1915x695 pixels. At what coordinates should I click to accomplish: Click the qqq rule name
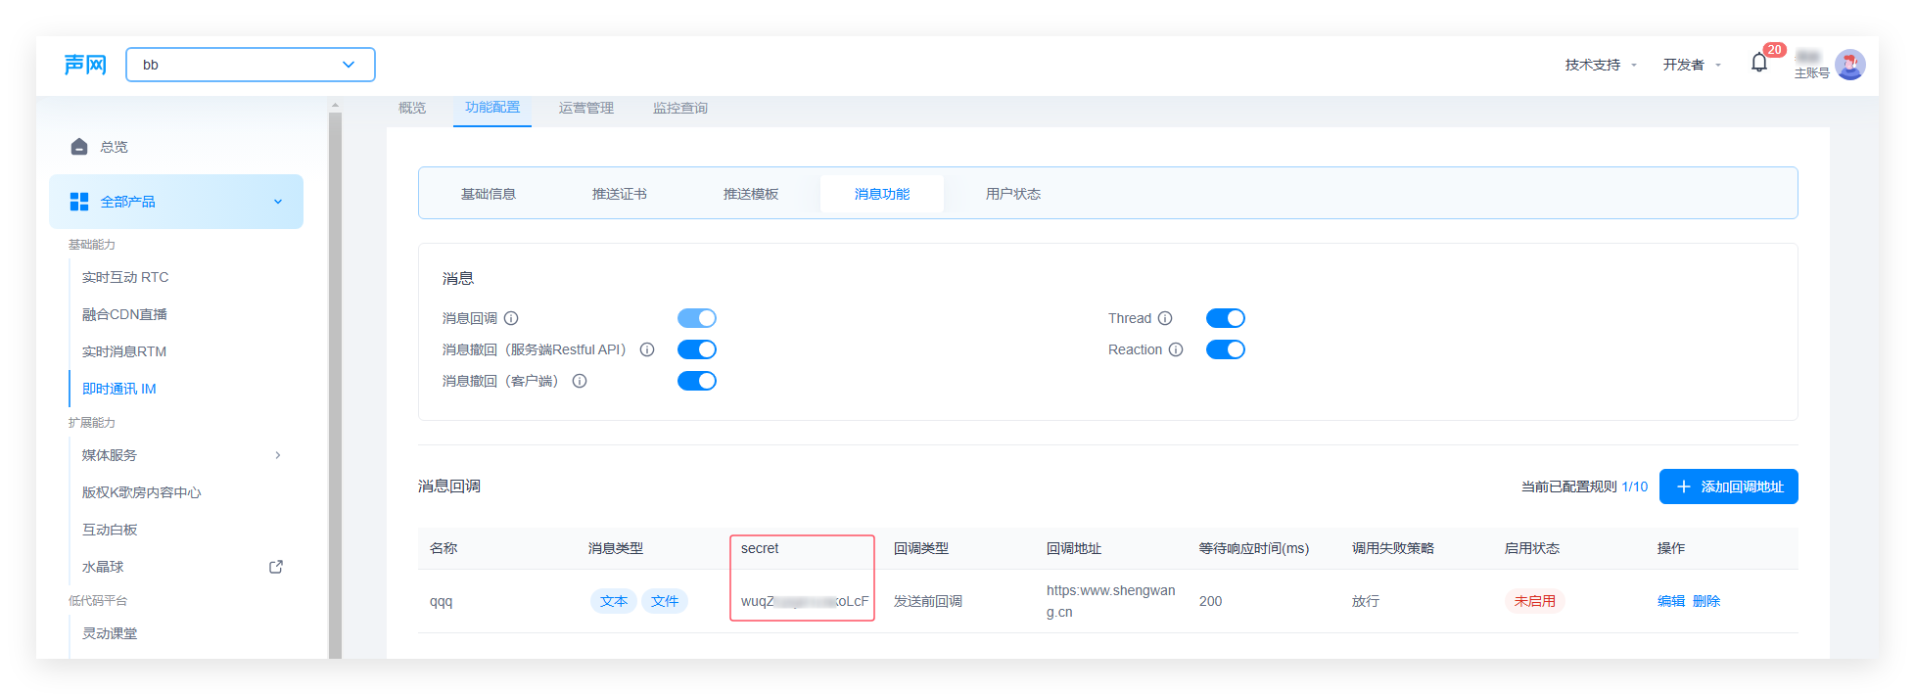click(x=442, y=601)
